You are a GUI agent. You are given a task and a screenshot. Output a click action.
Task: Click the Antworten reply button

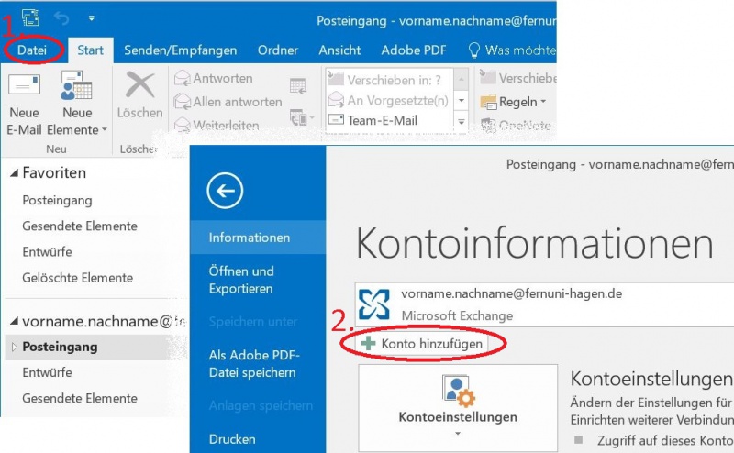[214, 78]
